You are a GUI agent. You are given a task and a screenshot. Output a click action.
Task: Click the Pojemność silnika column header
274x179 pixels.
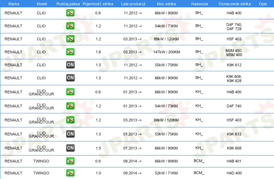click(98, 4)
